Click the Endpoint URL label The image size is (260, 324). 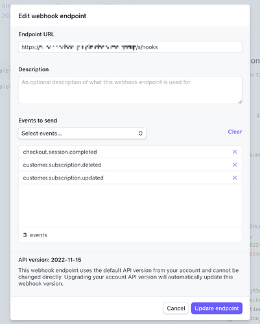(36, 34)
